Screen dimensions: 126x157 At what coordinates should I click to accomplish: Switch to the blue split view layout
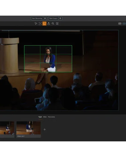pos(124,24)
